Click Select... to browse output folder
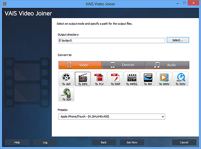Screen dimensions: 201x149 [178, 40]
